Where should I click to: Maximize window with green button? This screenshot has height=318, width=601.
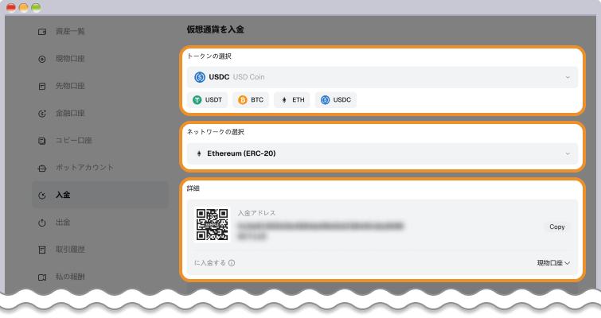click(x=36, y=7)
